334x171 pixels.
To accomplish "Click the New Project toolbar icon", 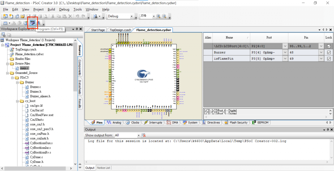I will pos(6,16).
